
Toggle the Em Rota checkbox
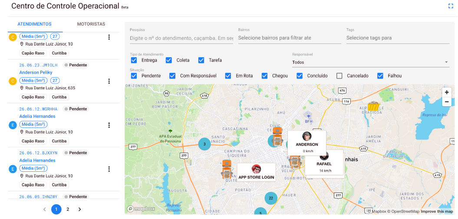pos(228,76)
